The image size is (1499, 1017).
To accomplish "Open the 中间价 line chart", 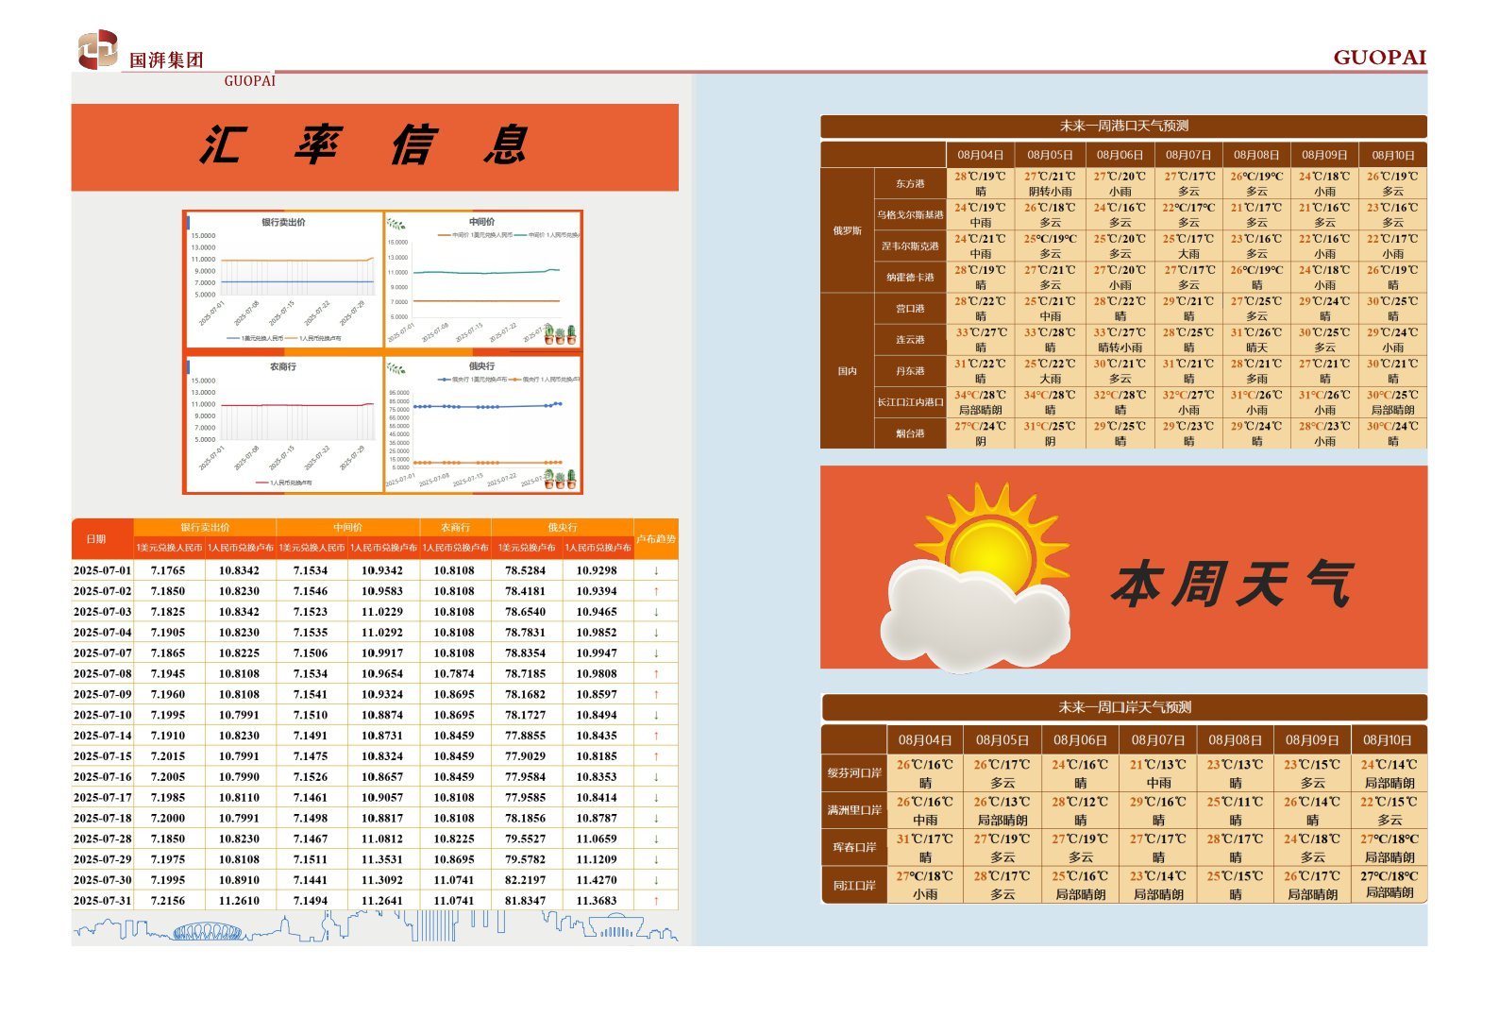I will pyautogui.click(x=482, y=280).
